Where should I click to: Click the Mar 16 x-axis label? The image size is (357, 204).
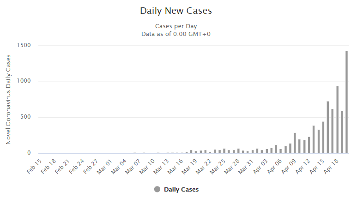point(176,166)
